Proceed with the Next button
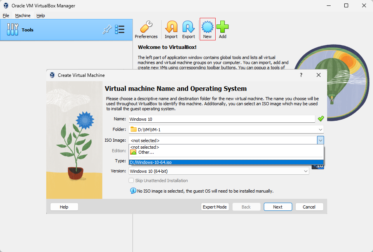Image resolution: width=373 pixels, height=252 pixels. pyautogui.click(x=278, y=207)
